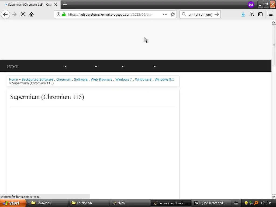
Task: Bookmark this page with star icon
Action: pyautogui.click(x=173, y=14)
